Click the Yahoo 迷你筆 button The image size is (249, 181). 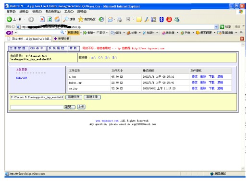tap(168, 33)
